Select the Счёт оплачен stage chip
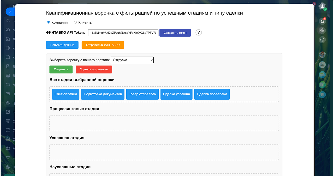 coord(66,94)
